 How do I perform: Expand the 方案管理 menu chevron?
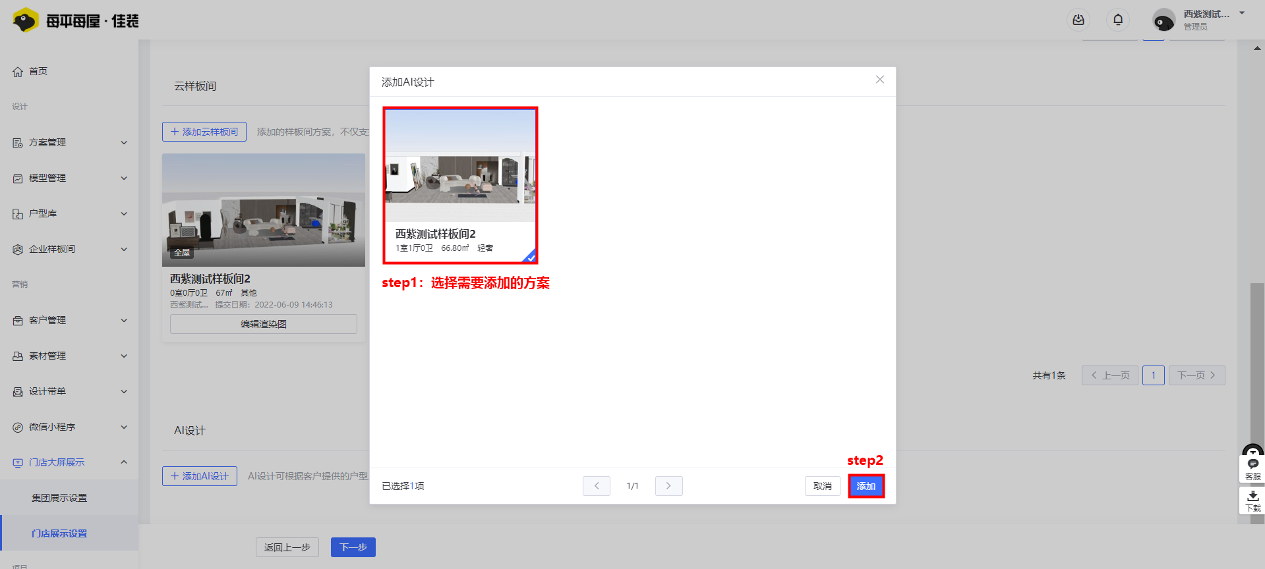click(124, 142)
